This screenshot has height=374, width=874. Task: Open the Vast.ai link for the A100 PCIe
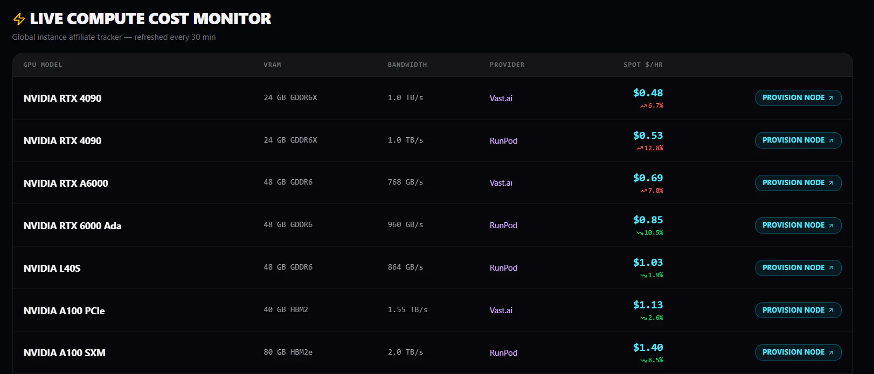[501, 311]
